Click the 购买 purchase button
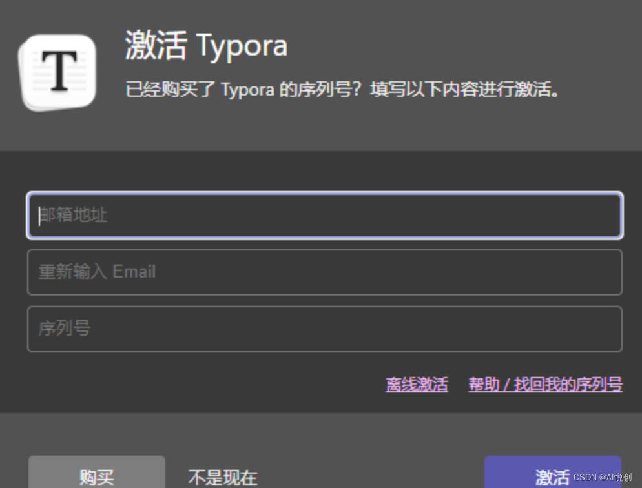Screen dimensions: 642x488 (97, 473)
